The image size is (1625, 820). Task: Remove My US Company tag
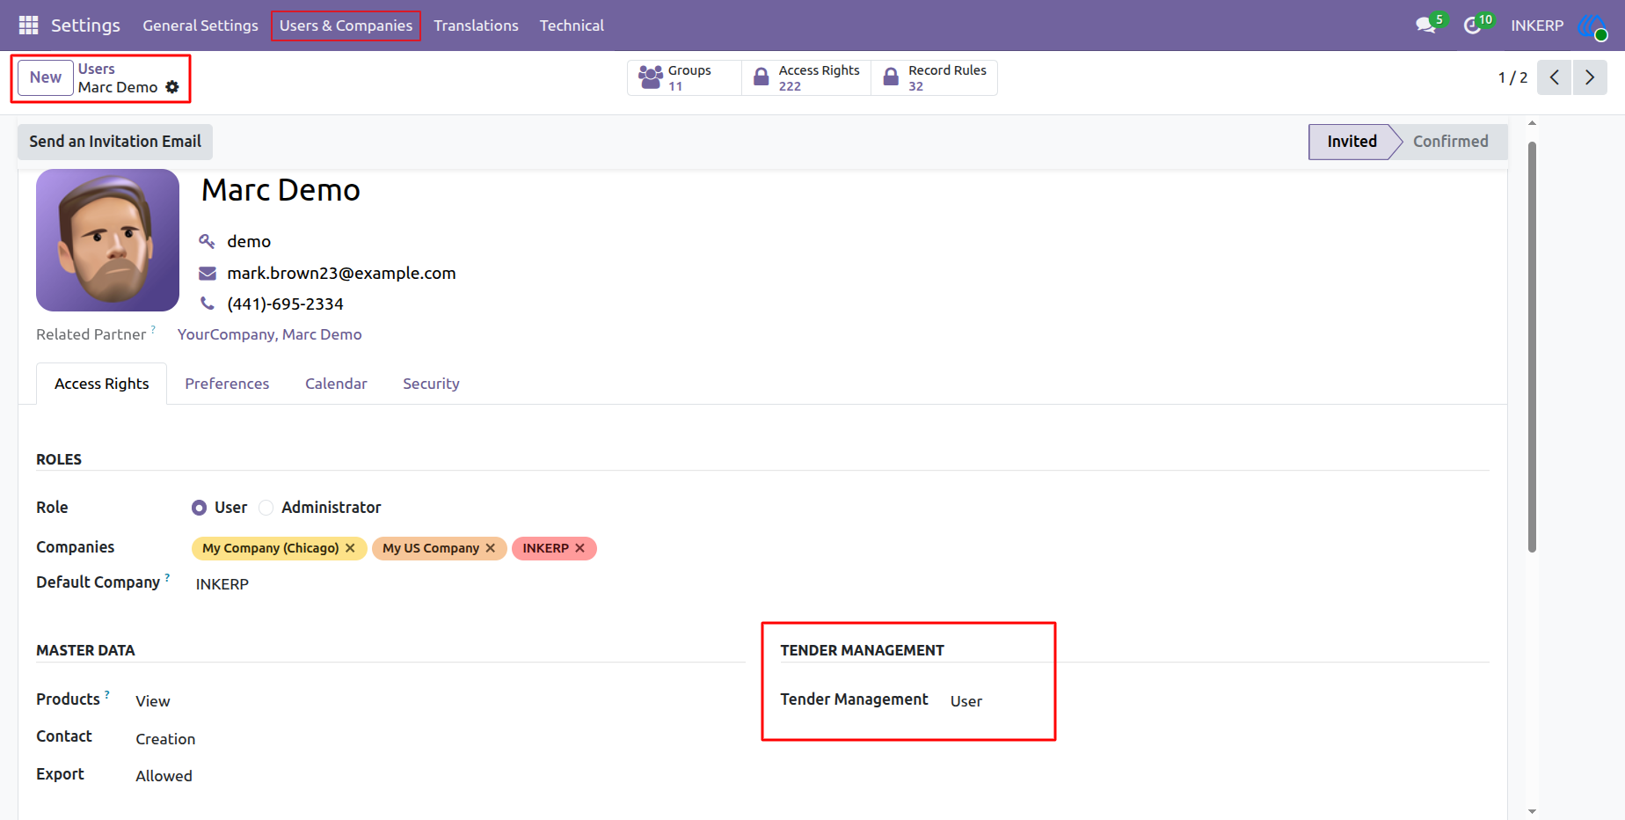[x=491, y=548]
